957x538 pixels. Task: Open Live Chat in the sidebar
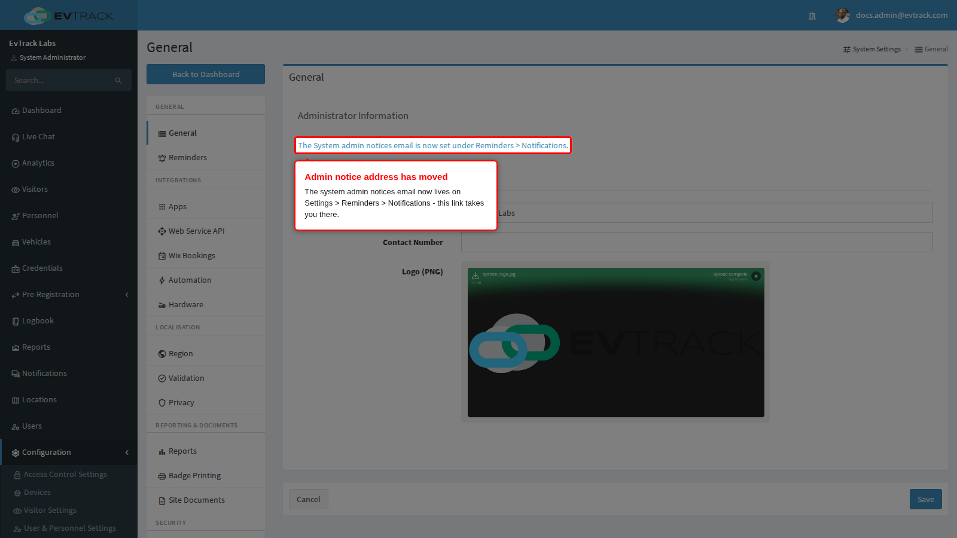coord(69,137)
